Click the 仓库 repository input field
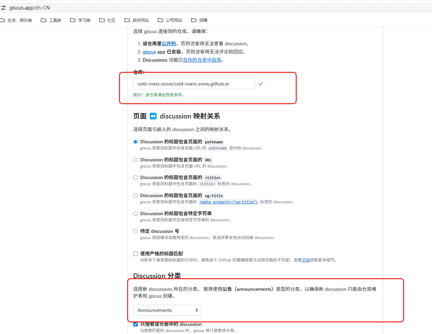Image resolution: width=432 pixels, height=334 pixels. (x=194, y=84)
